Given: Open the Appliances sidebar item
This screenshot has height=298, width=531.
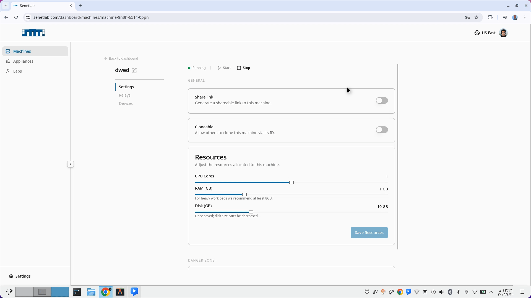Looking at the screenshot, I should coord(23,61).
